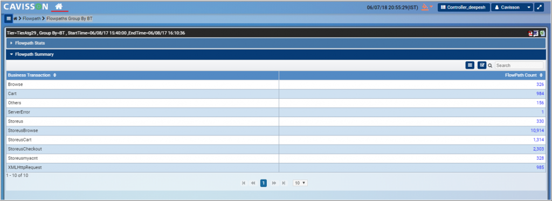Viewport: 552px width, 201px height.
Task: Open the Cavisson user dropdown
Action: point(512,7)
